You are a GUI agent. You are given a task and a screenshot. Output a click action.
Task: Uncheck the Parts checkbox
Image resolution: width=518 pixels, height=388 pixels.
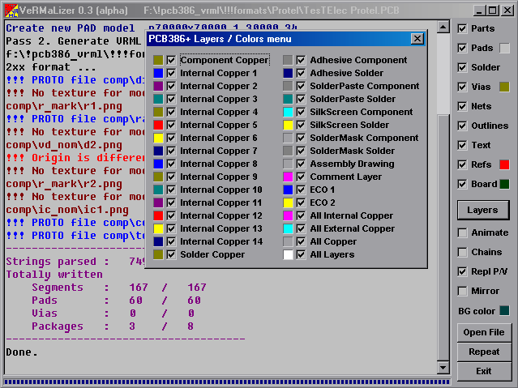[462, 28]
